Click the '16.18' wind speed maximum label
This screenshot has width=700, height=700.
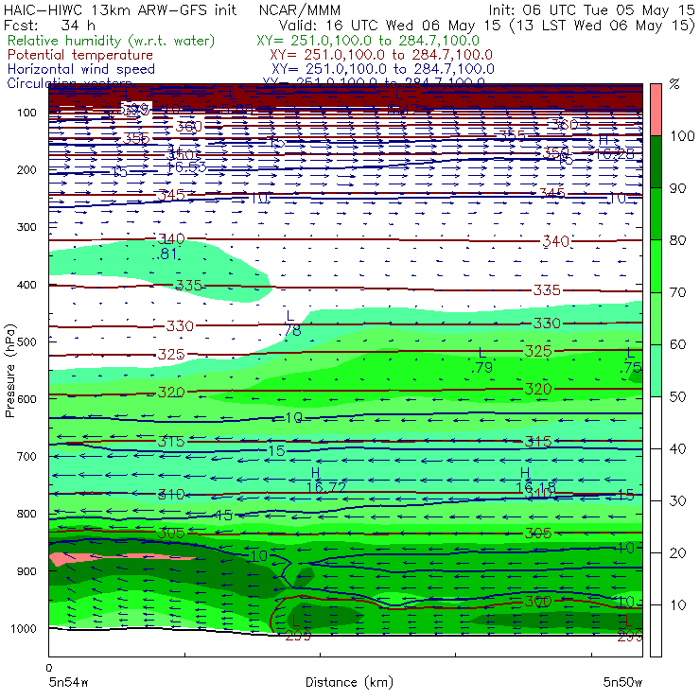click(x=535, y=487)
